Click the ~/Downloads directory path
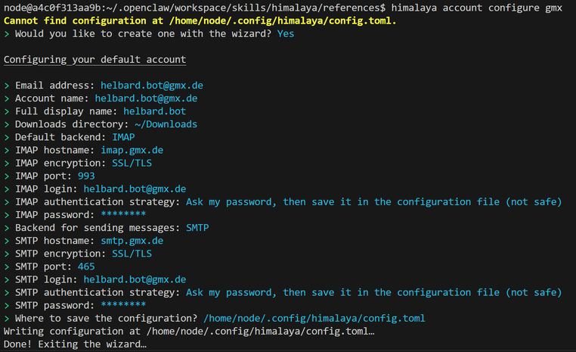This screenshot has width=576, height=352. click(166, 124)
